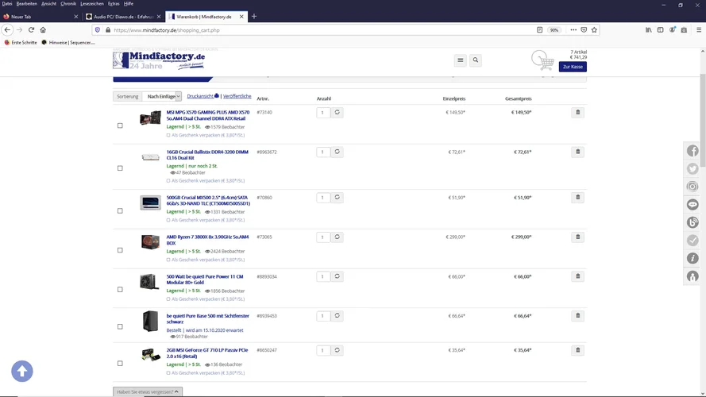Check the box next to be quiet! Pure Power
The height and width of the screenshot is (397, 706).
pos(120,289)
